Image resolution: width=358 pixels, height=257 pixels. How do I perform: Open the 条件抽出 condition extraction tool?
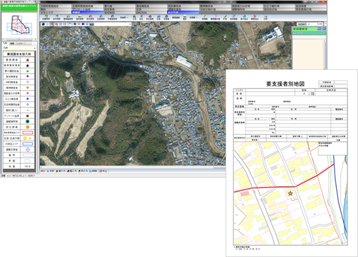point(244,18)
